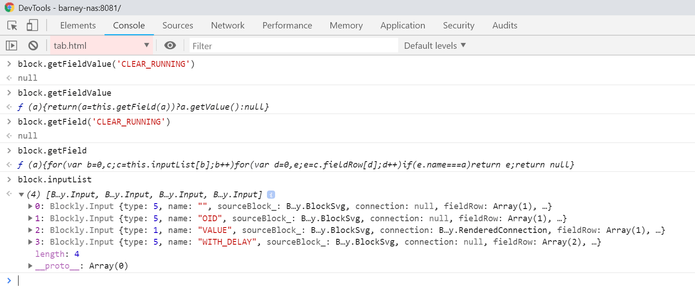Image resolution: width=695 pixels, height=307 pixels.
Task: Create a live expression via the eye icon
Action: [x=170, y=46]
